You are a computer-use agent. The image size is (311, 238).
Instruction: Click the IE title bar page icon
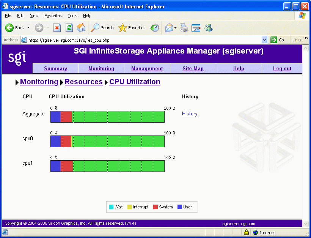coord(5,6)
